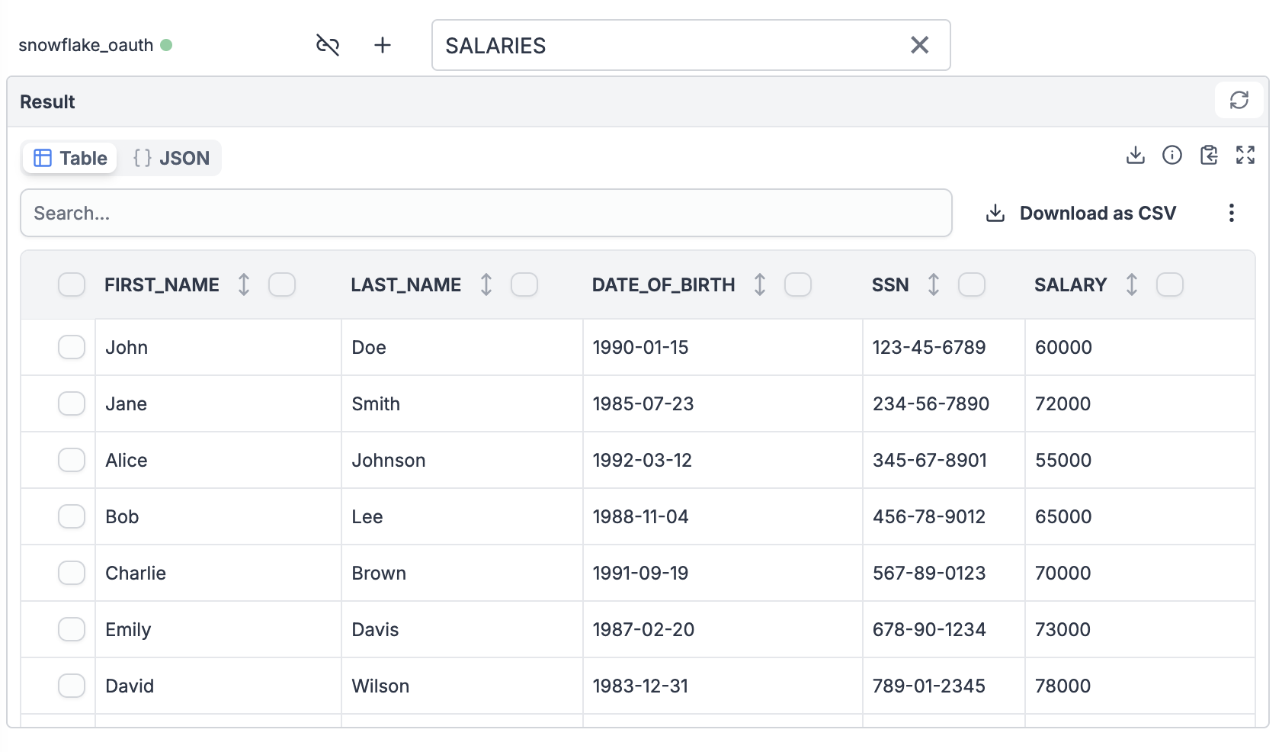The image size is (1282, 752).
Task: Tick the SSN column header checkbox
Action: tap(971, 285)
